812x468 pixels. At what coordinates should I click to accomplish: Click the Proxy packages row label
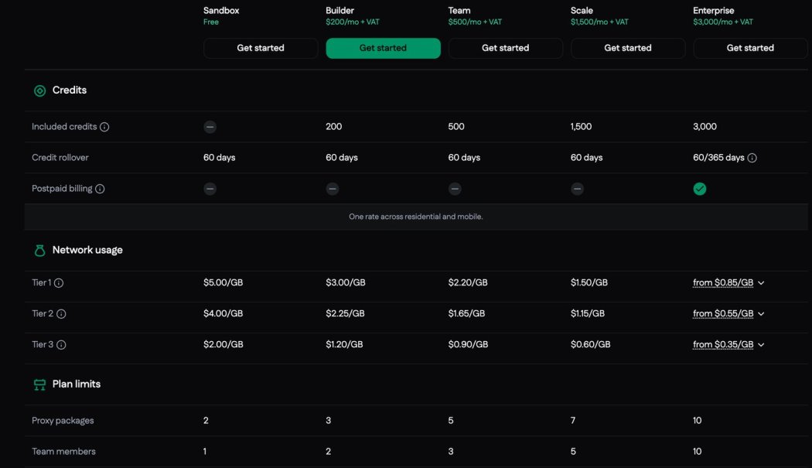click(x=63, y=420)
